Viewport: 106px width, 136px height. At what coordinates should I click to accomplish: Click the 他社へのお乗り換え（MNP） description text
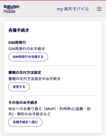[x=32, y=109]
